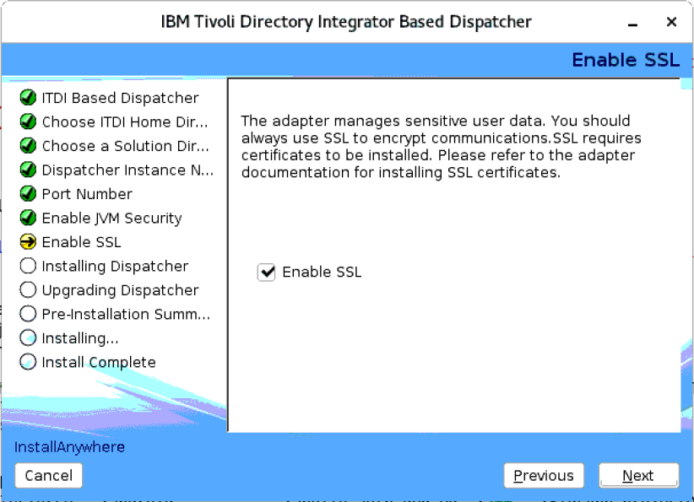Select 'Installing...' step text

click(80, 338)
